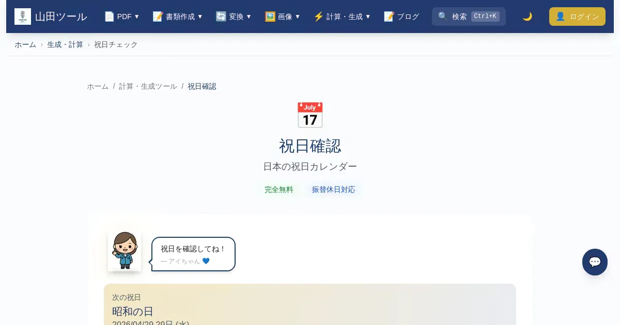Toggle dark mode with the moon icon
Image resolution: width=620 pixels, height=325 pixels.
coord(527,17)
